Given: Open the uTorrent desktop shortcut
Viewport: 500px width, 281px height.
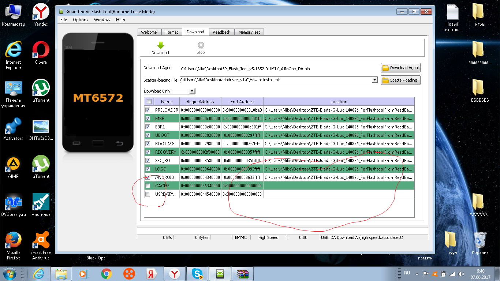Looking at the screenshot, I should [41, 89].
